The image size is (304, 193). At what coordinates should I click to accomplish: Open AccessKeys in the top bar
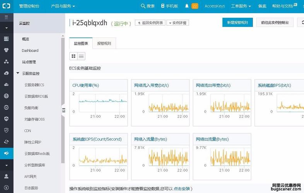click(x=215, y=6)
